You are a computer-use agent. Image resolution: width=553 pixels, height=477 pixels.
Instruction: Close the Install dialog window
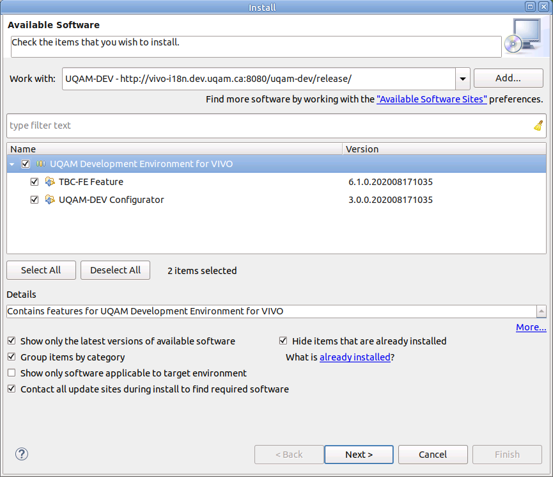(x=544, y=6)
